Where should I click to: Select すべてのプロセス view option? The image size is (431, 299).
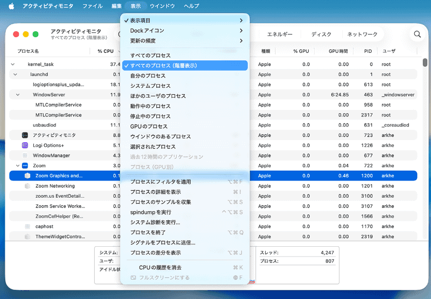tap(185, 55)
